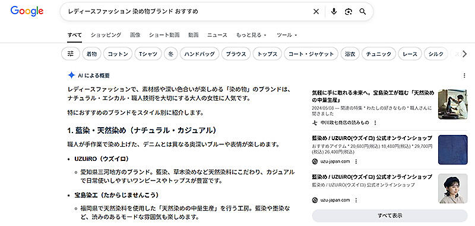The height and width of the screenshot is (226, 475).
Task: Apply the ブラウス filter chip
Action: pos(236,54)
